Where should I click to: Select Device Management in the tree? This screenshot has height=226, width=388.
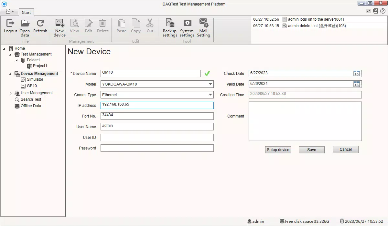pyautogui.click(x=39, y=74)
